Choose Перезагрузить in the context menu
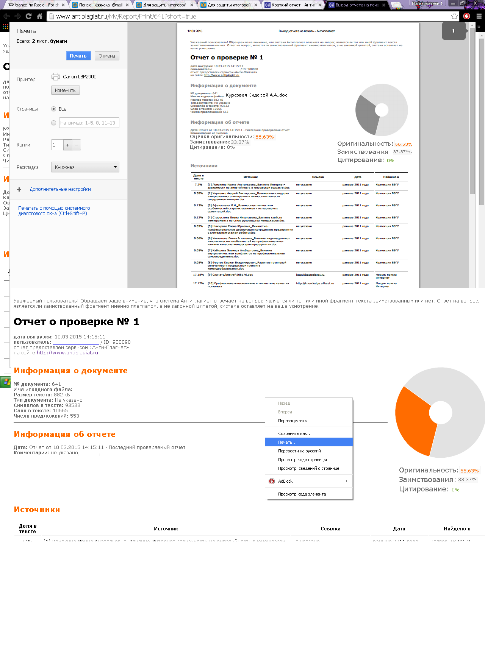 click(309, 421)
